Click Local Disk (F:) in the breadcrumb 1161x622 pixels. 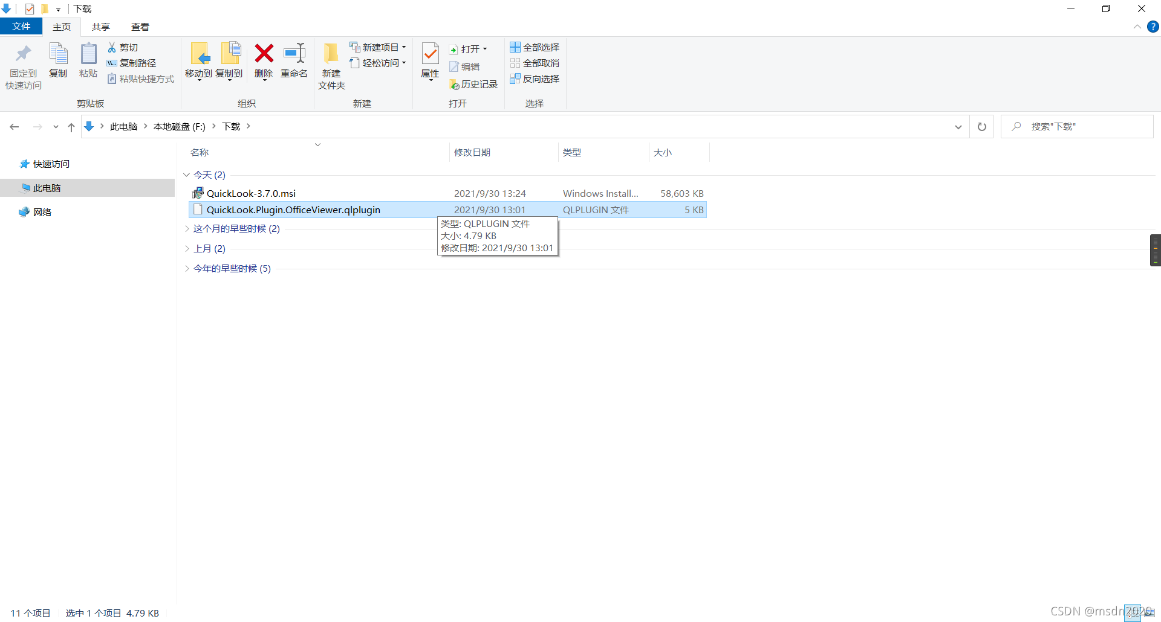click(x=180, y=126)
